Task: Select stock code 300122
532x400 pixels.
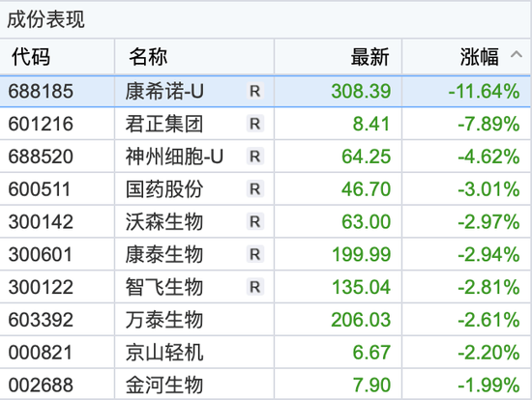Action: coord(41,287)
